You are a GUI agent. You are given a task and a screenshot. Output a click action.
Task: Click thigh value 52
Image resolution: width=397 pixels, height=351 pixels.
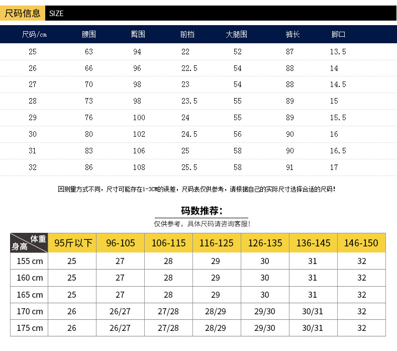(x=238, y=52)
